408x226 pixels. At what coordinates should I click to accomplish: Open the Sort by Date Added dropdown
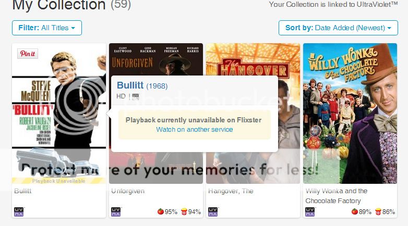[x=338, y=28]
